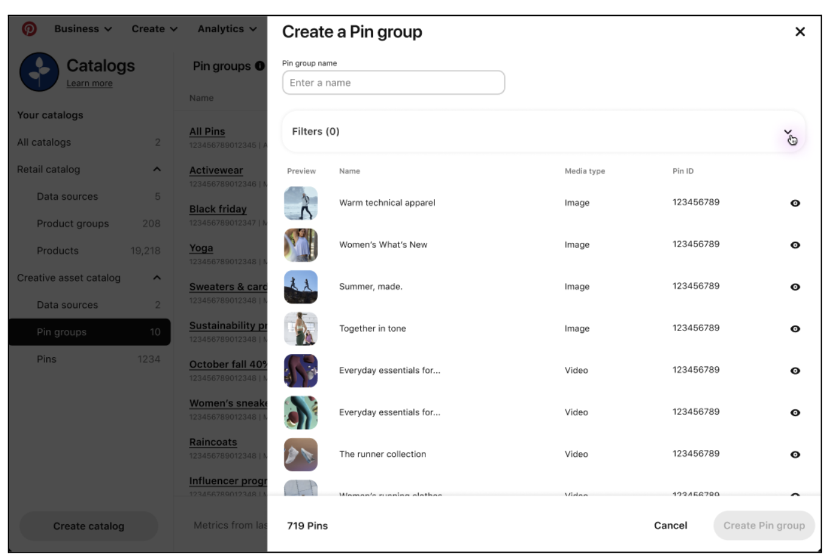
Task: Toggle eye icon for Together in tone
Action: (x=795, y=329)
